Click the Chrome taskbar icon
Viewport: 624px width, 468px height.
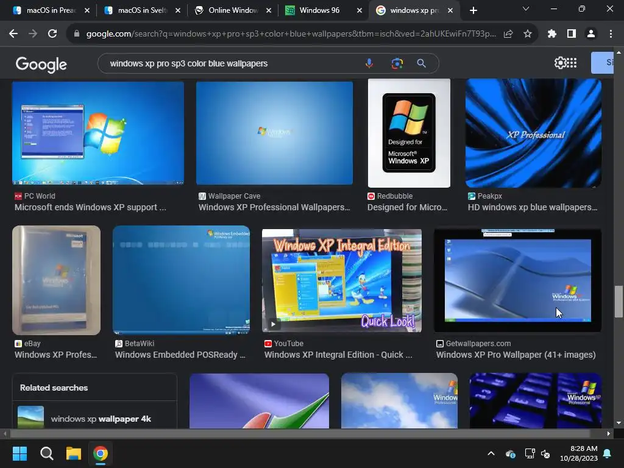101,453
